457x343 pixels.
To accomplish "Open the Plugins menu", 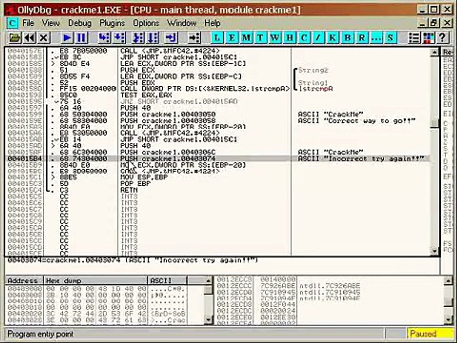I will pos(112,23).
